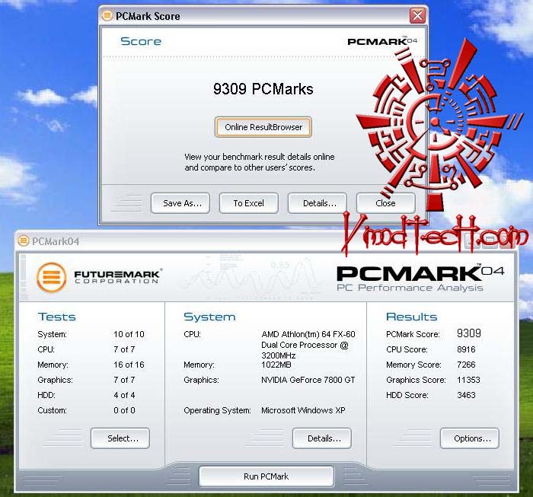Close PCMark Score window with X
The image size is (533, 497).
tap(417, 16)
